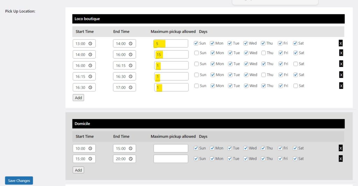Open time picker clock for 16:00 start time
This screenshot has height=186, width=358.
(x=91, y=65)
